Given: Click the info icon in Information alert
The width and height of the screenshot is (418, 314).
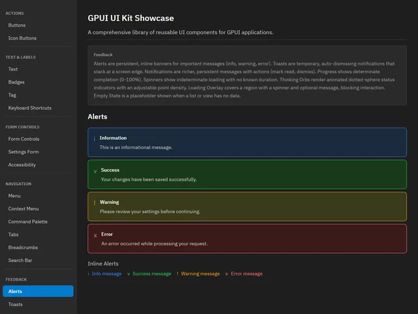Looking at the screenshot, I should point(94,138).
